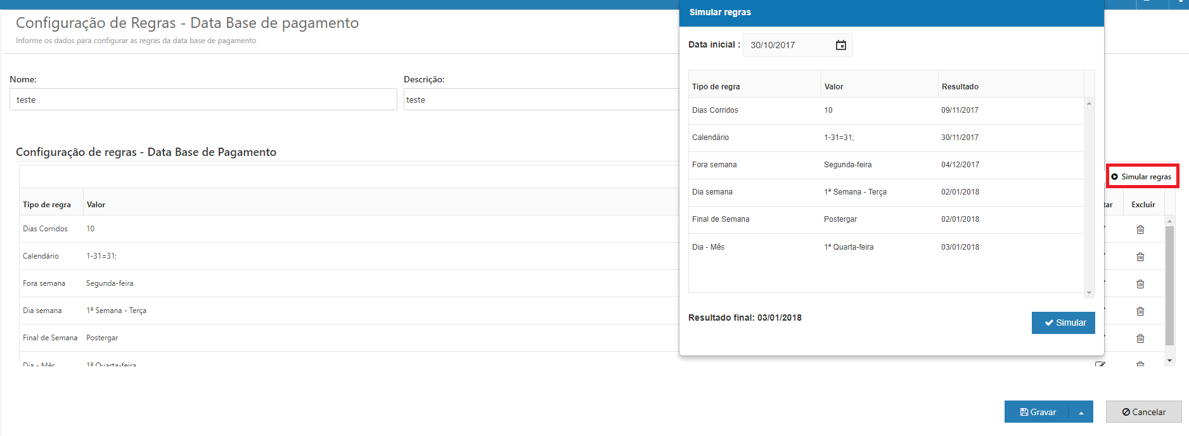Image resolution: width=1189 pixels, height=436 pixels.
Task: Click result 09/11/2017 for Dias Corridos
Action: click(960, 110)
